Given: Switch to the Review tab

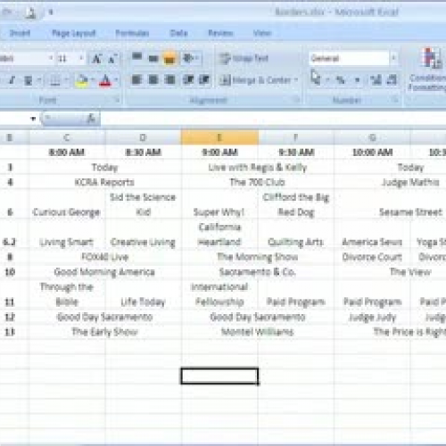Looking at the screenshot, I should click(220, 33).
